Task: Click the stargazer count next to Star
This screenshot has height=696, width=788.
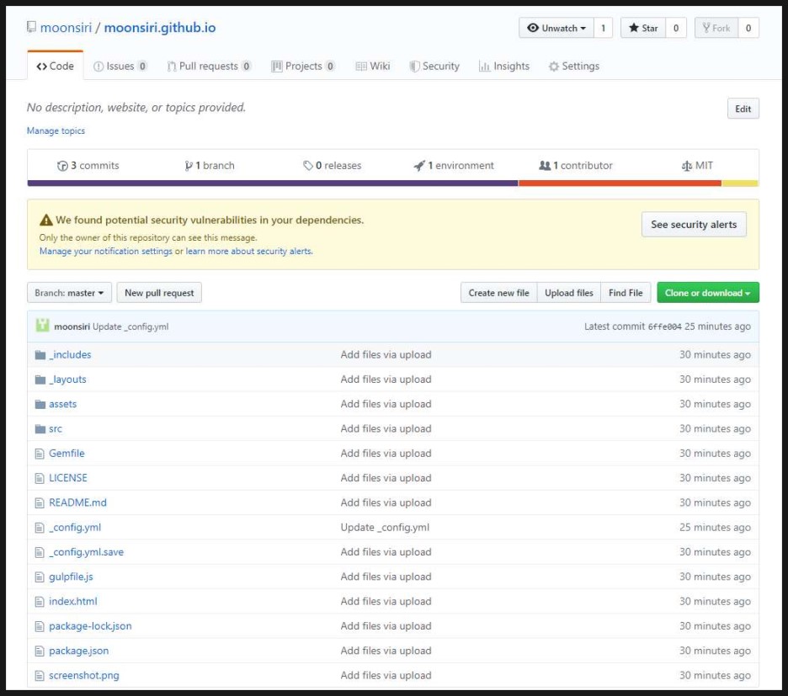Action: click(676, 28)
